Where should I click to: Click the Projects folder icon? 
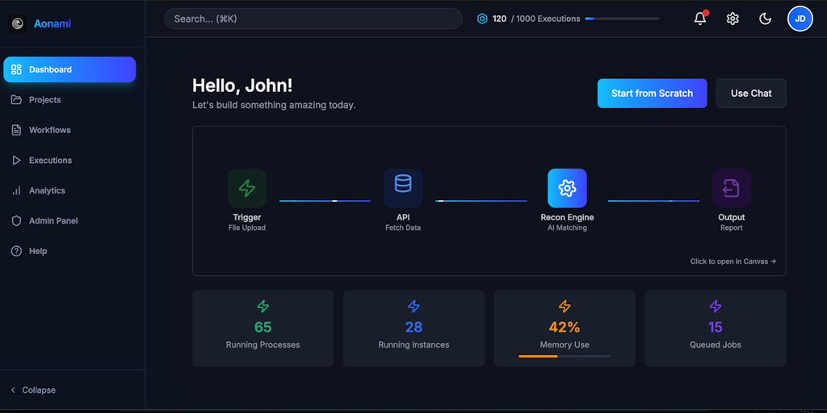(x=16, y=99)
